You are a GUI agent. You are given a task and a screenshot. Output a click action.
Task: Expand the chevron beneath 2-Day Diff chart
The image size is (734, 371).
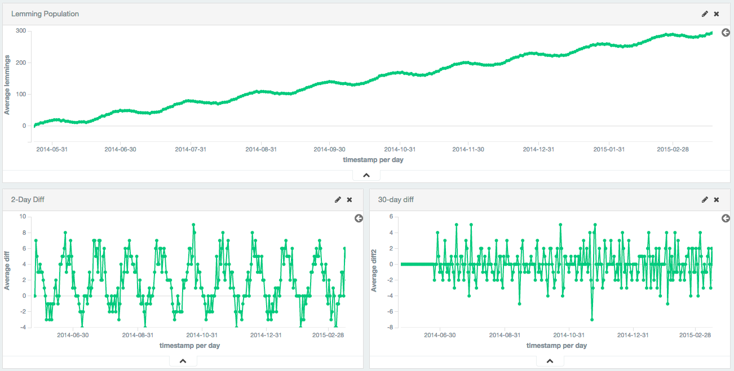click(x=183, y=361)
